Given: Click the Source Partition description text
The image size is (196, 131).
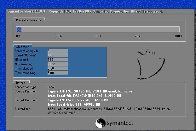Looking at the screenshot, I should point(90,93).
